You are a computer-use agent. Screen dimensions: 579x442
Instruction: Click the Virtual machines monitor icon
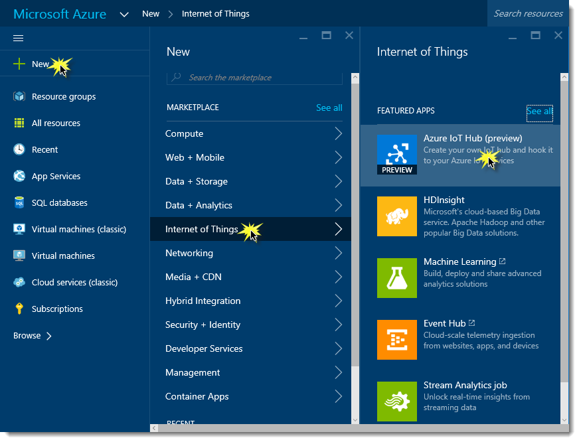click(x=19, y=256)
